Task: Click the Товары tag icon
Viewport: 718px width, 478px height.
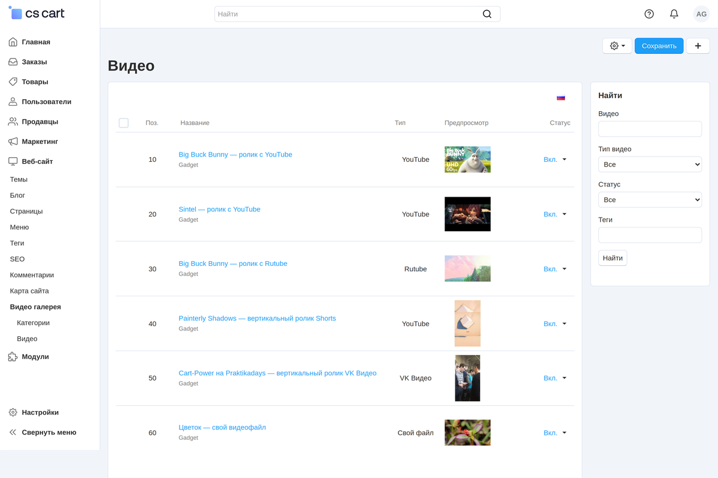Action: click(13, 82)
